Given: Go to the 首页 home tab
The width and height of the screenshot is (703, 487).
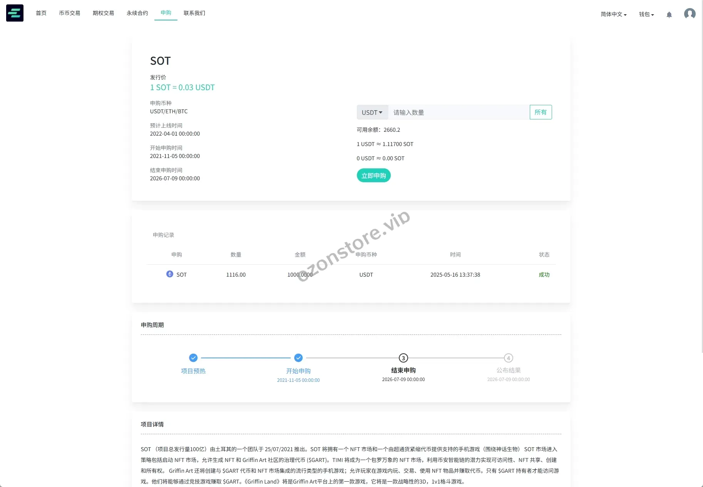Looking at the screenshot, I should click(41, 13).
